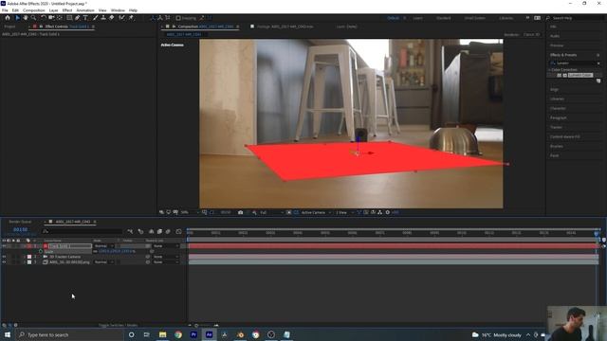Hide the Track Solid 1 layer
The height and width of the screenshot is (341, 607).
point(4,246)
